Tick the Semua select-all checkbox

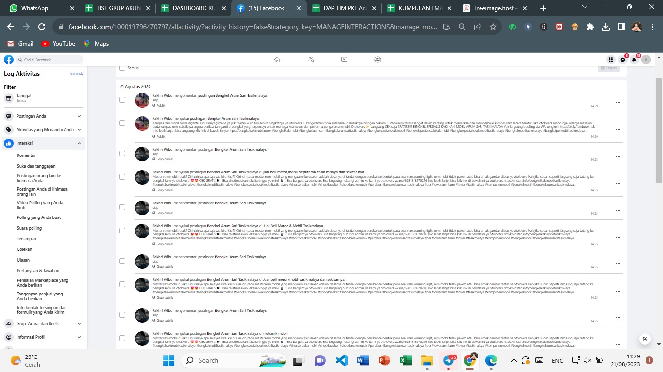click(x=122, y=68)
